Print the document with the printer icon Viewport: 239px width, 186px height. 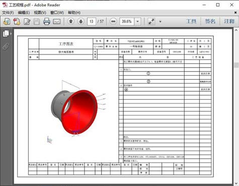click(x=47, y=22)
